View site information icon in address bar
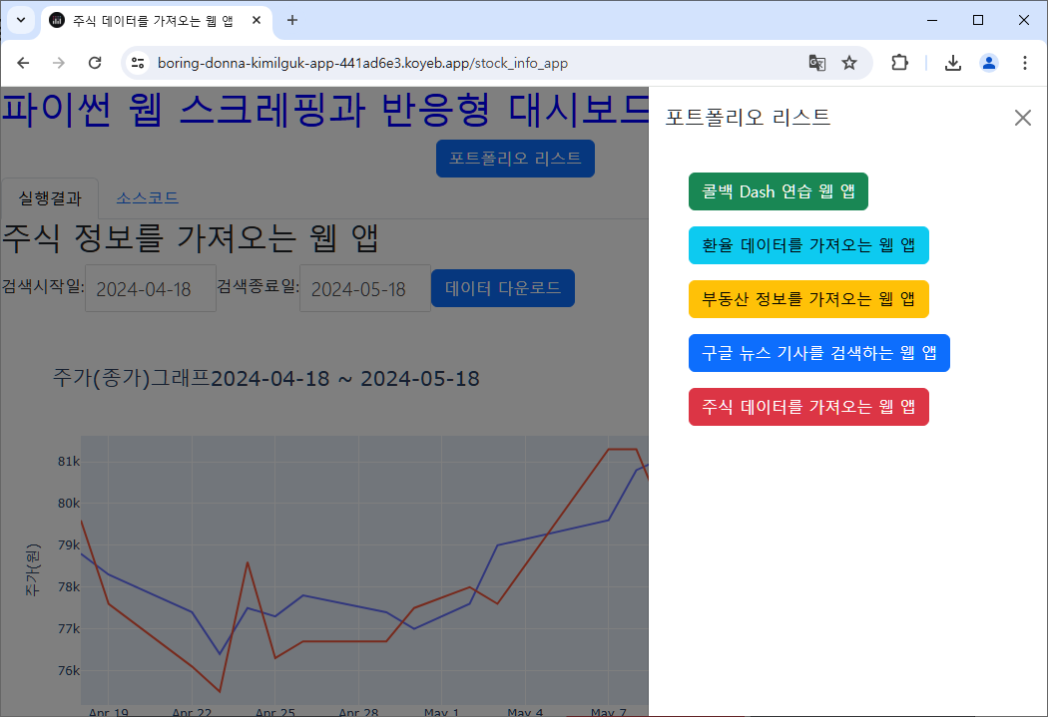1048x717 pixels. coord(138,63)
